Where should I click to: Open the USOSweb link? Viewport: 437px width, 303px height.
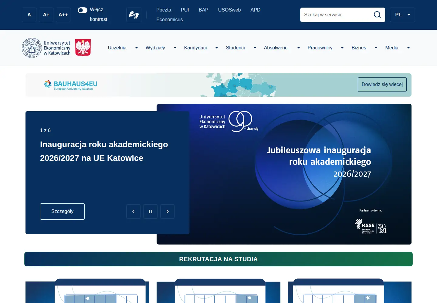point(229,10)
